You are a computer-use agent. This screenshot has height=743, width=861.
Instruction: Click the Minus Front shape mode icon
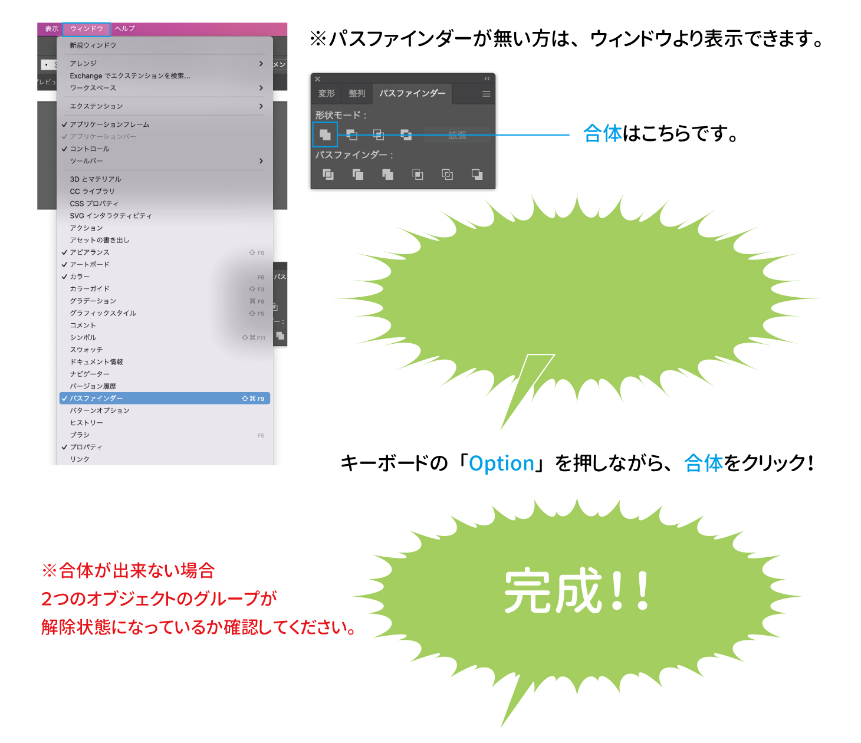[x=352, y=134]
